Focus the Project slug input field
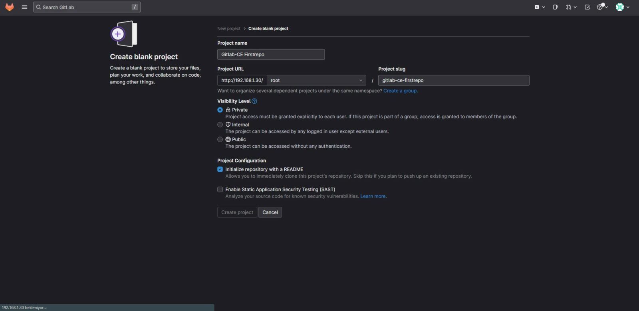This screenshot has height=311, width=639. coord(454,80)
